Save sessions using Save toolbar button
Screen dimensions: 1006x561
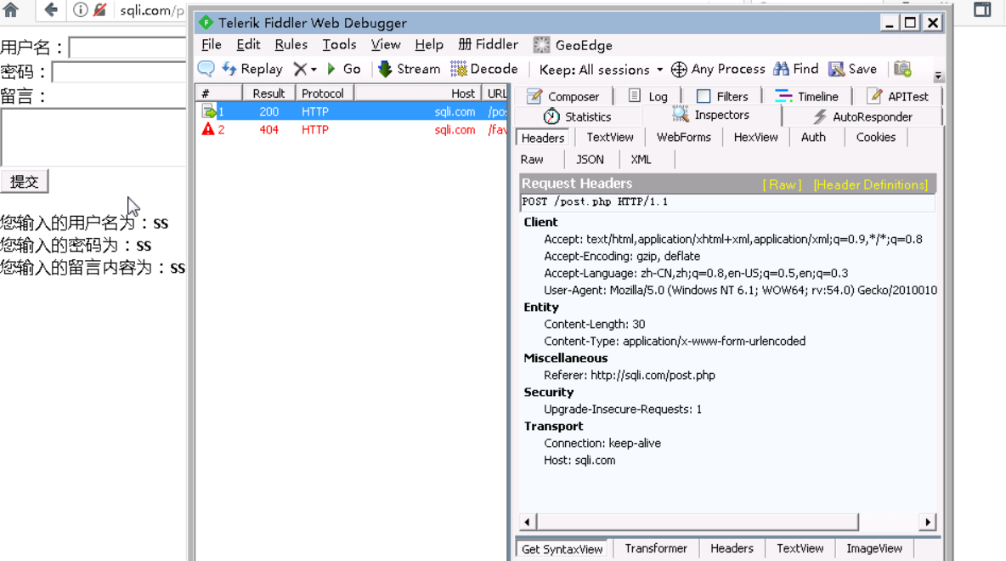click(x=853, y=69)
